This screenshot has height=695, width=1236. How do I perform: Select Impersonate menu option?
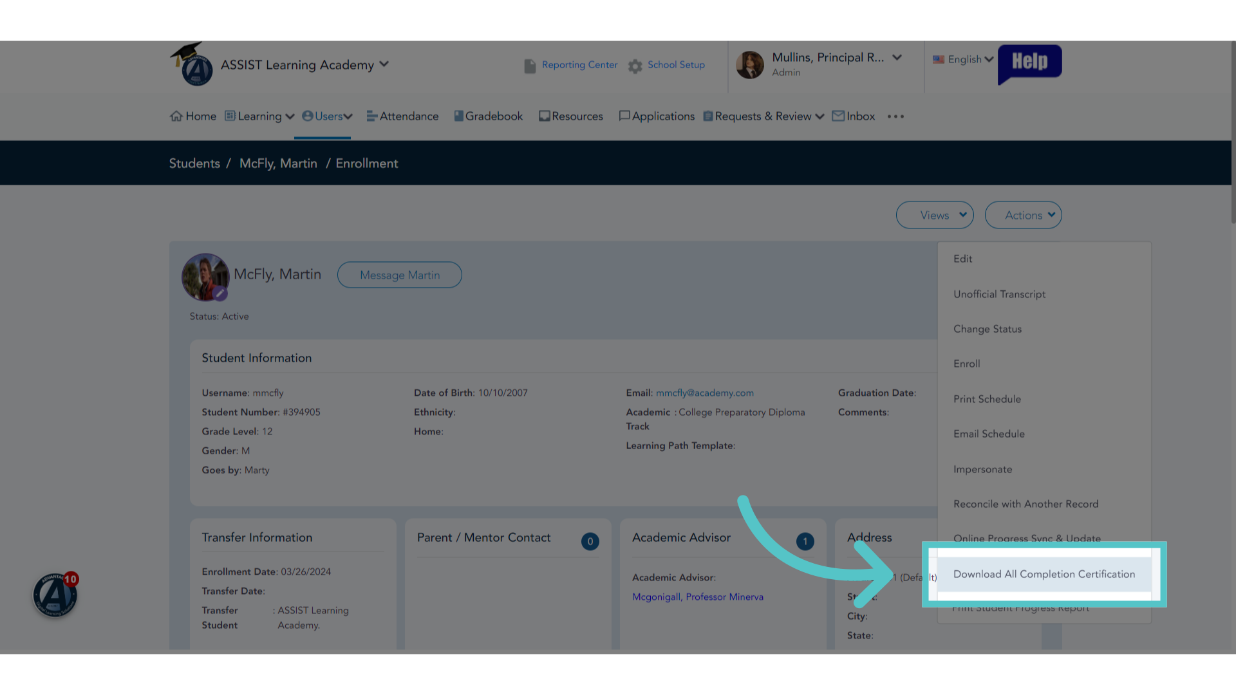click(1044, 469)
